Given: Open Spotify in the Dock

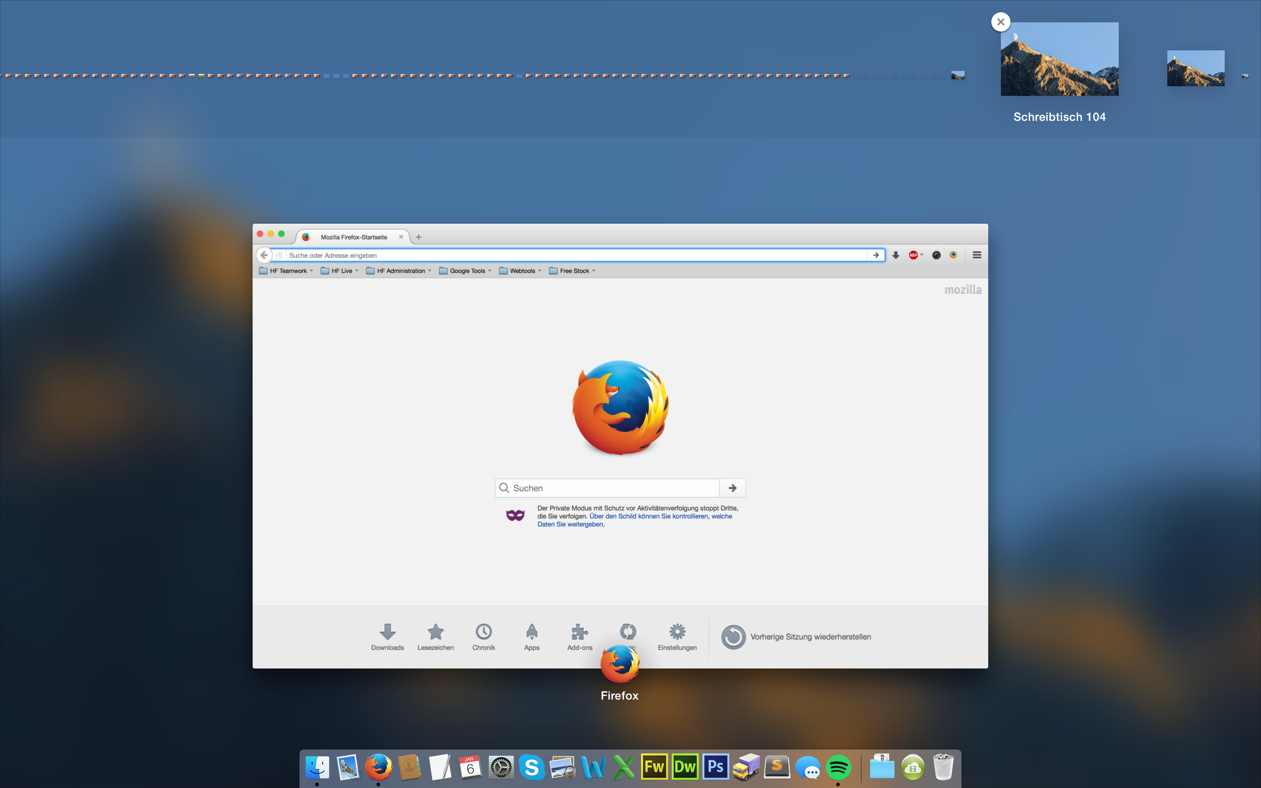Looking at the screenshot, I should click(838, 767).
